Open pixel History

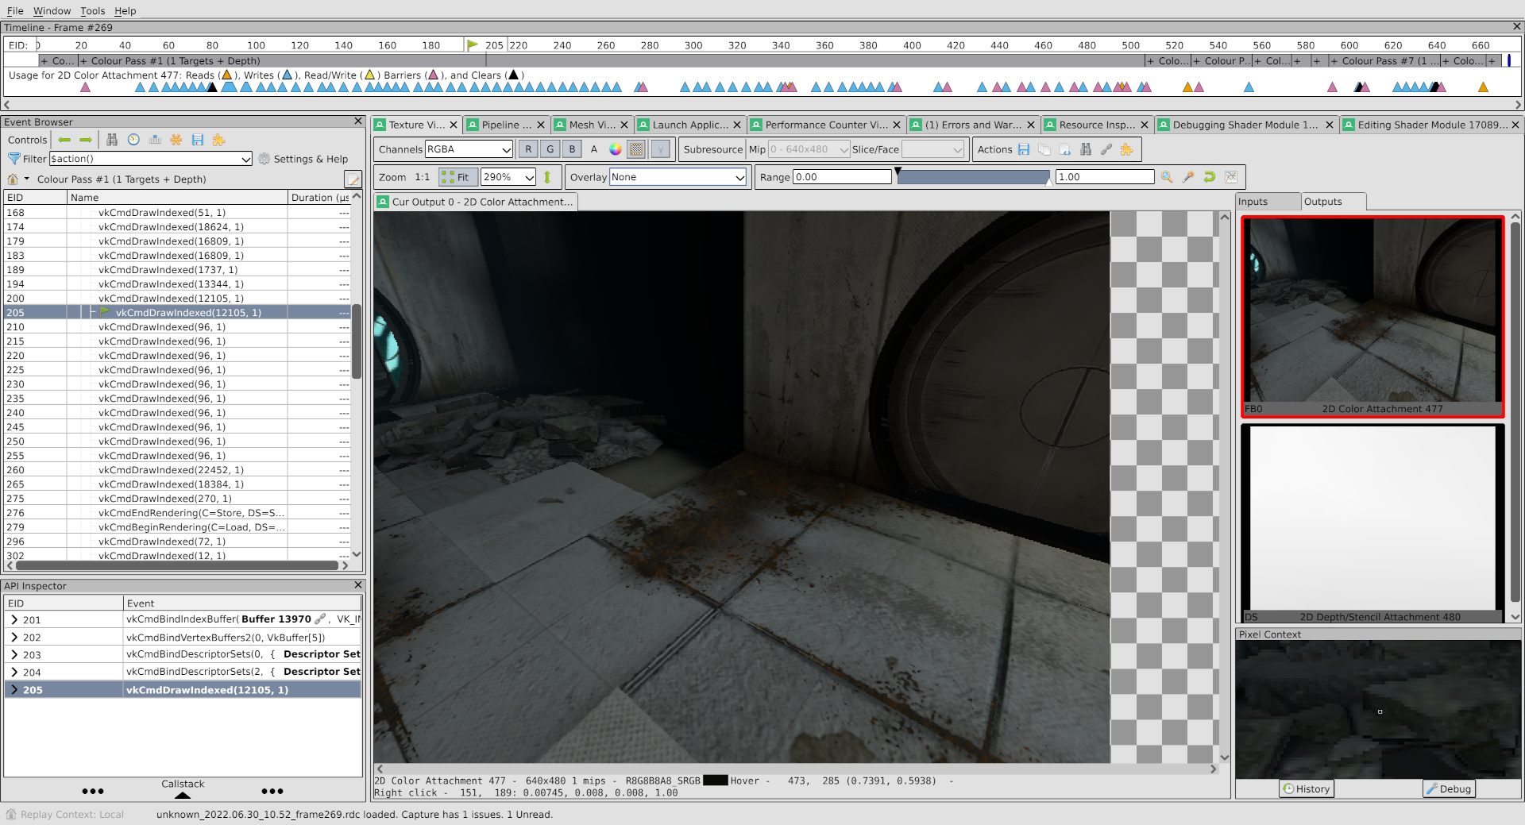coord(1307,788)
